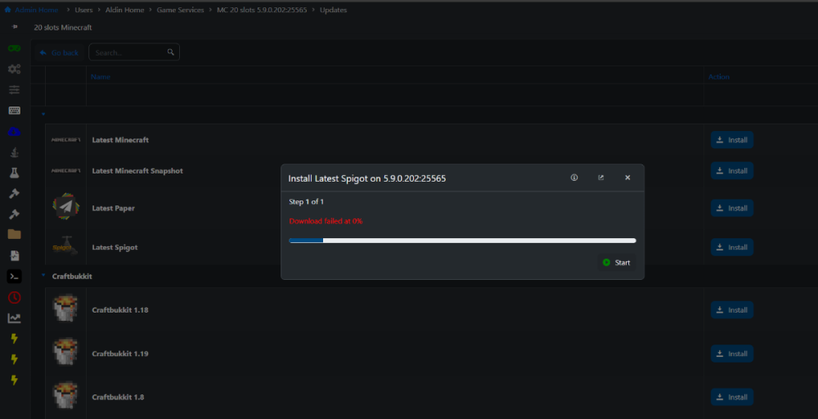Viewport: 818px width, 419px height.
Task: Collapse the Craftbukkit group
Action: 43,276
